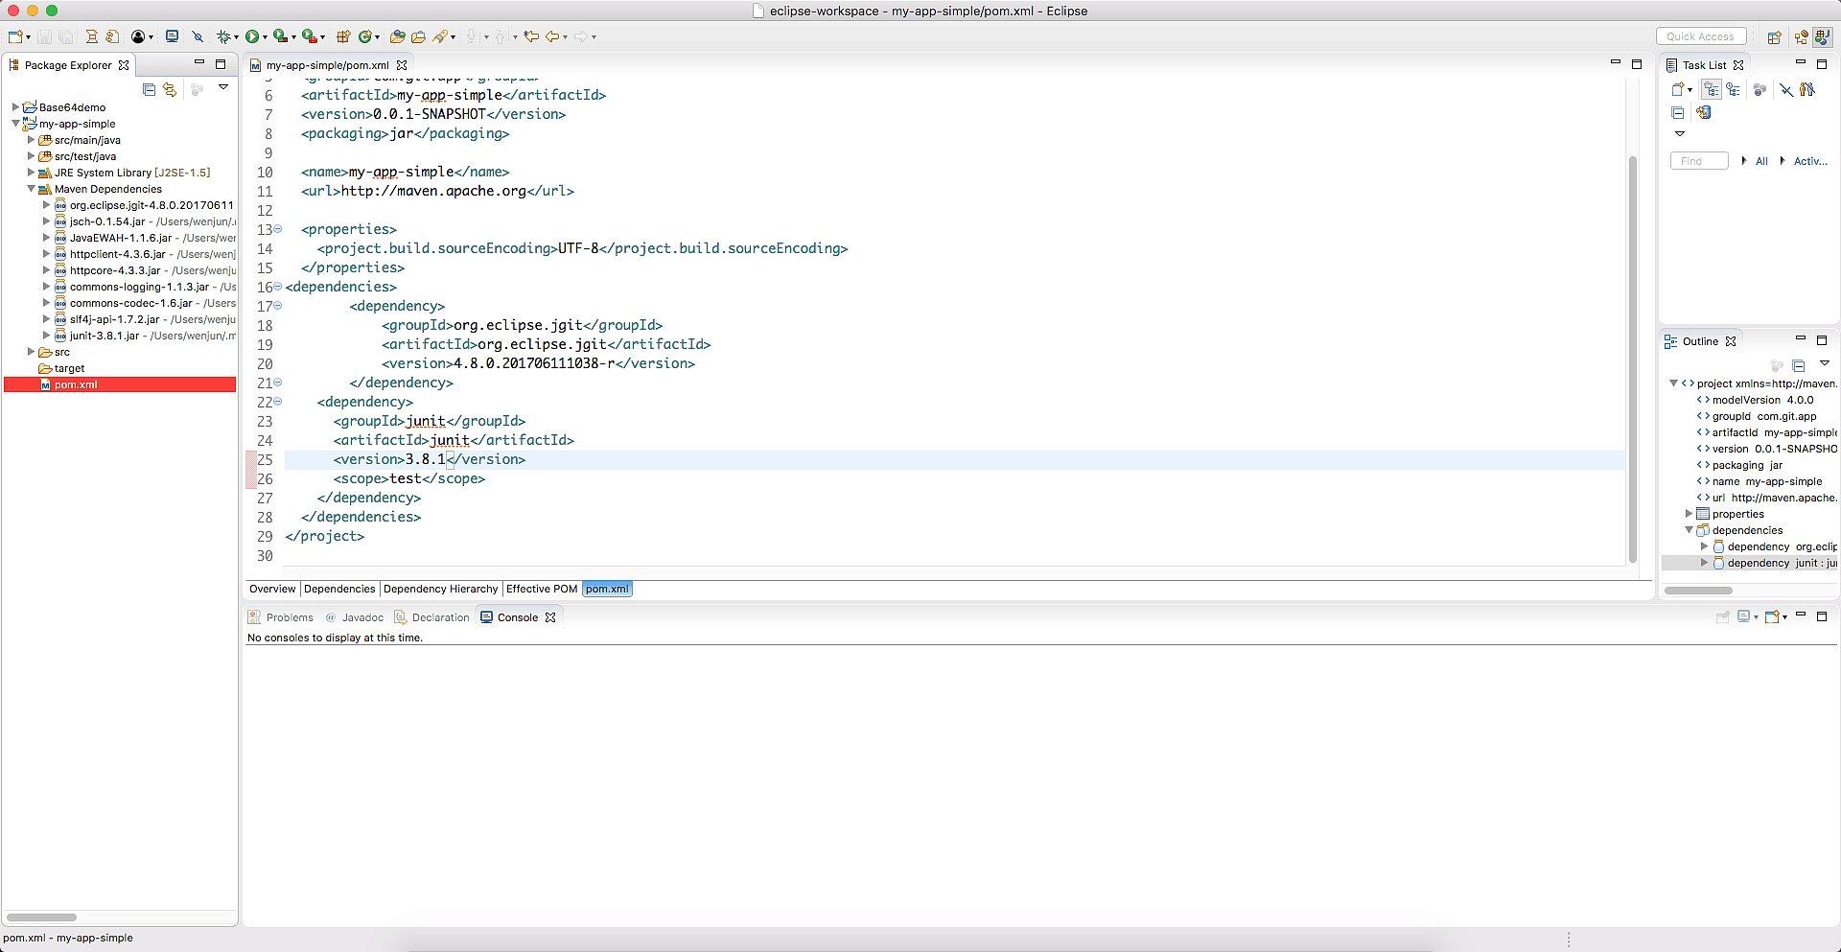This screenshot has width=1841, height=952.
Task: Toggle Link with Editor in Package Explorer
Action: [170, 89]
